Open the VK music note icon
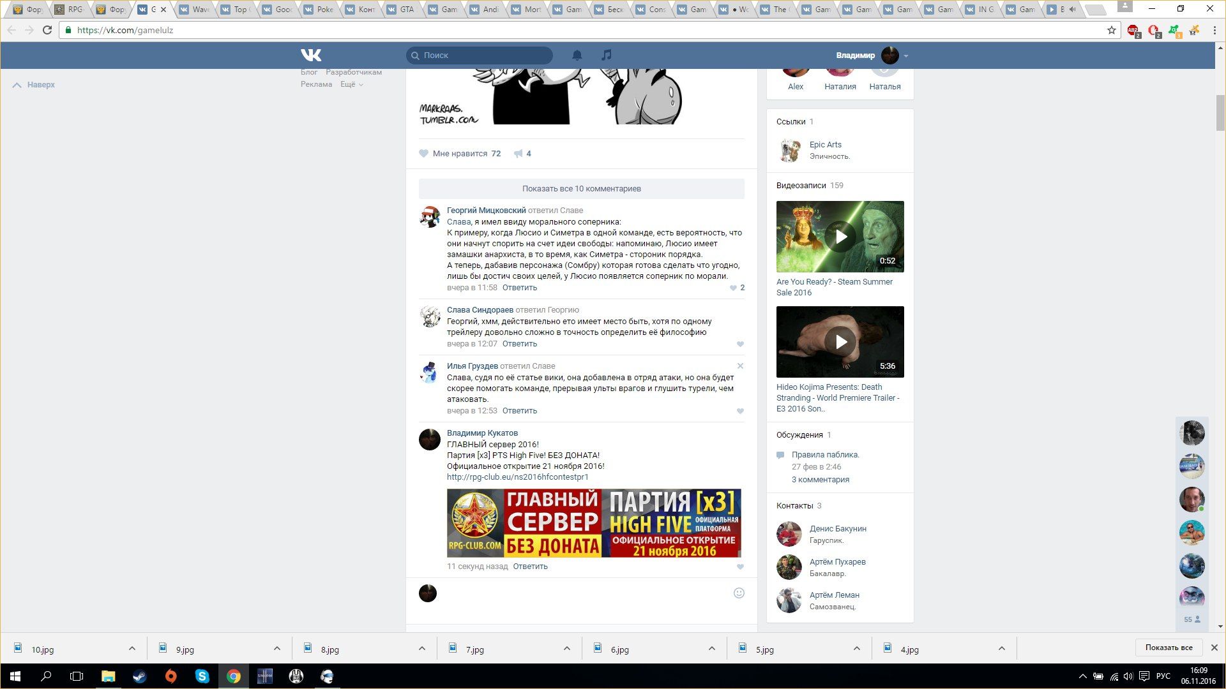The height and width of the screenshot is (689, 1226). 607,56
